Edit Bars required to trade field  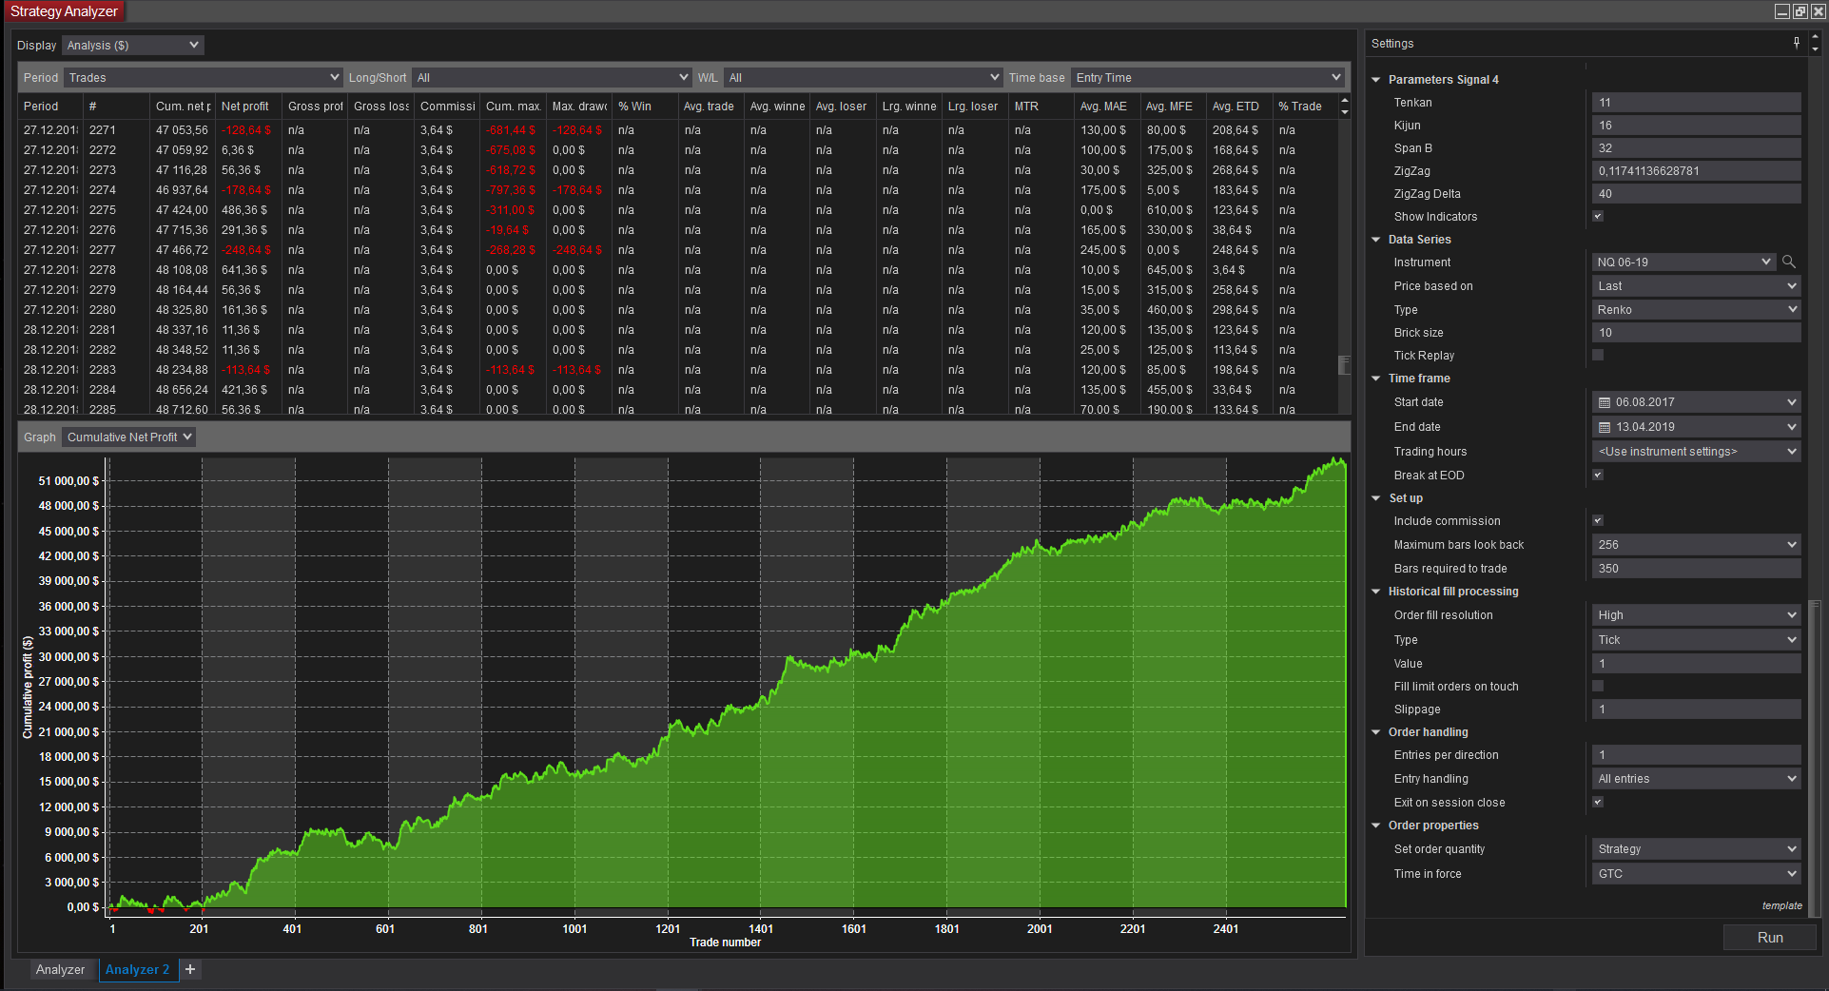[1697, 569]
